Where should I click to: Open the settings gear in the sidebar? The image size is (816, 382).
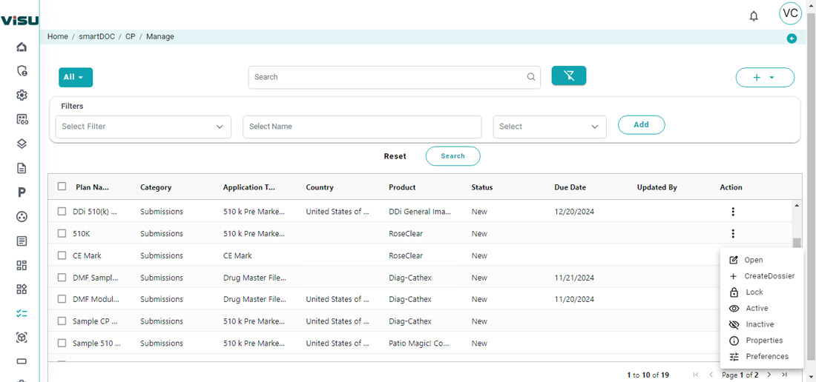22,95
